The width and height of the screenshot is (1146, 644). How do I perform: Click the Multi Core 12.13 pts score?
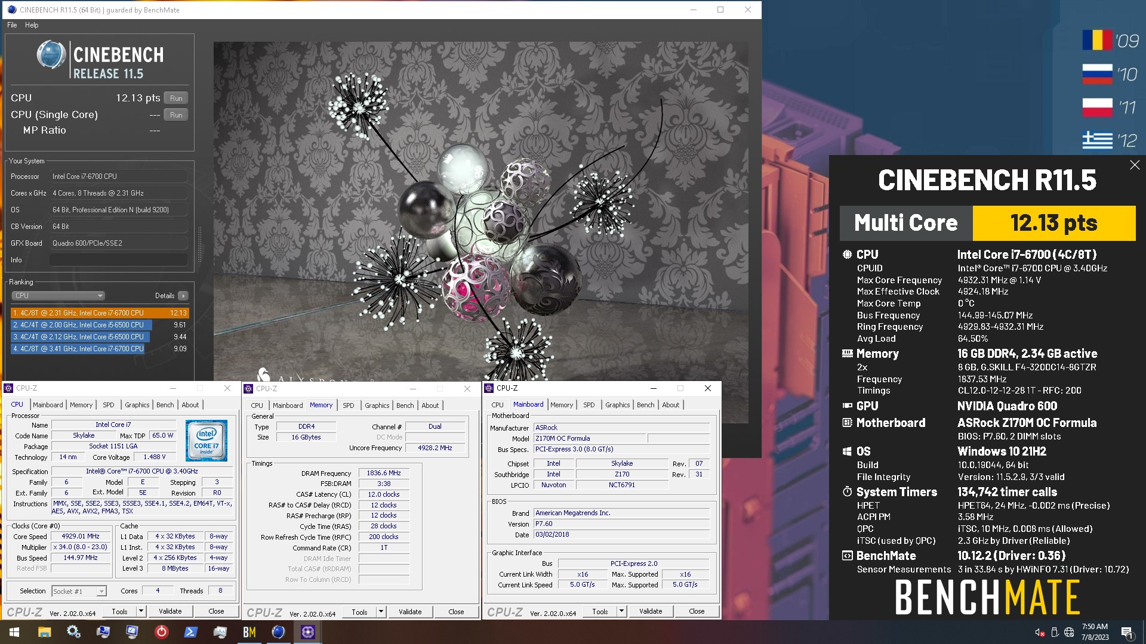coord(1054,223)
